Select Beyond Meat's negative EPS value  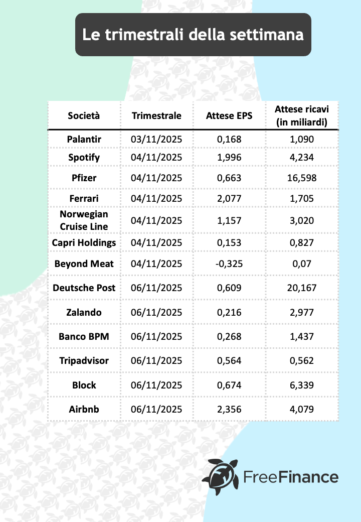229,264
